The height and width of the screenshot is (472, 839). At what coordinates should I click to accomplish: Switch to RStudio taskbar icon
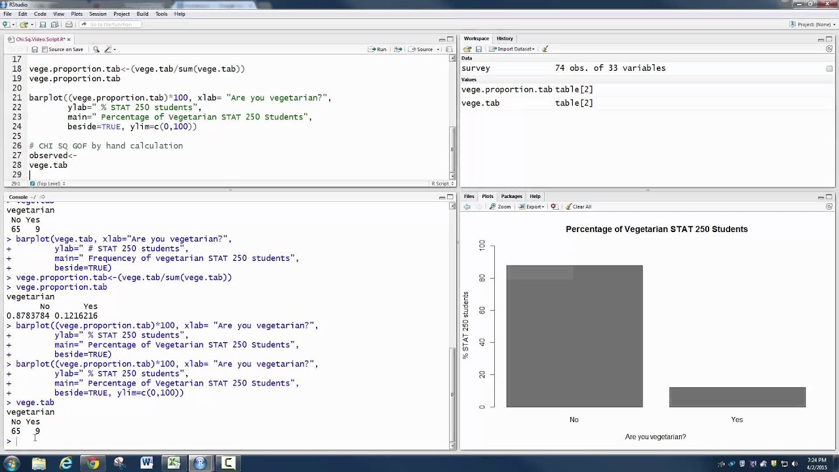pyautogui.click(x=200, y=463)
